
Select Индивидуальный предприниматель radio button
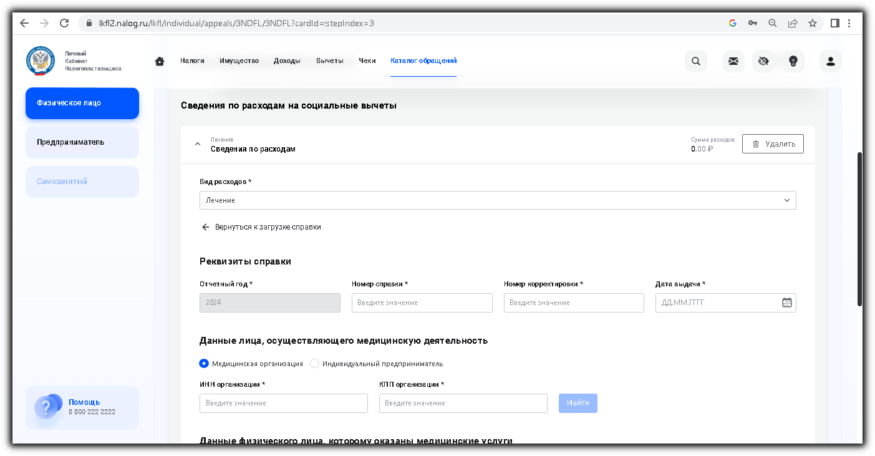(315, 364)
